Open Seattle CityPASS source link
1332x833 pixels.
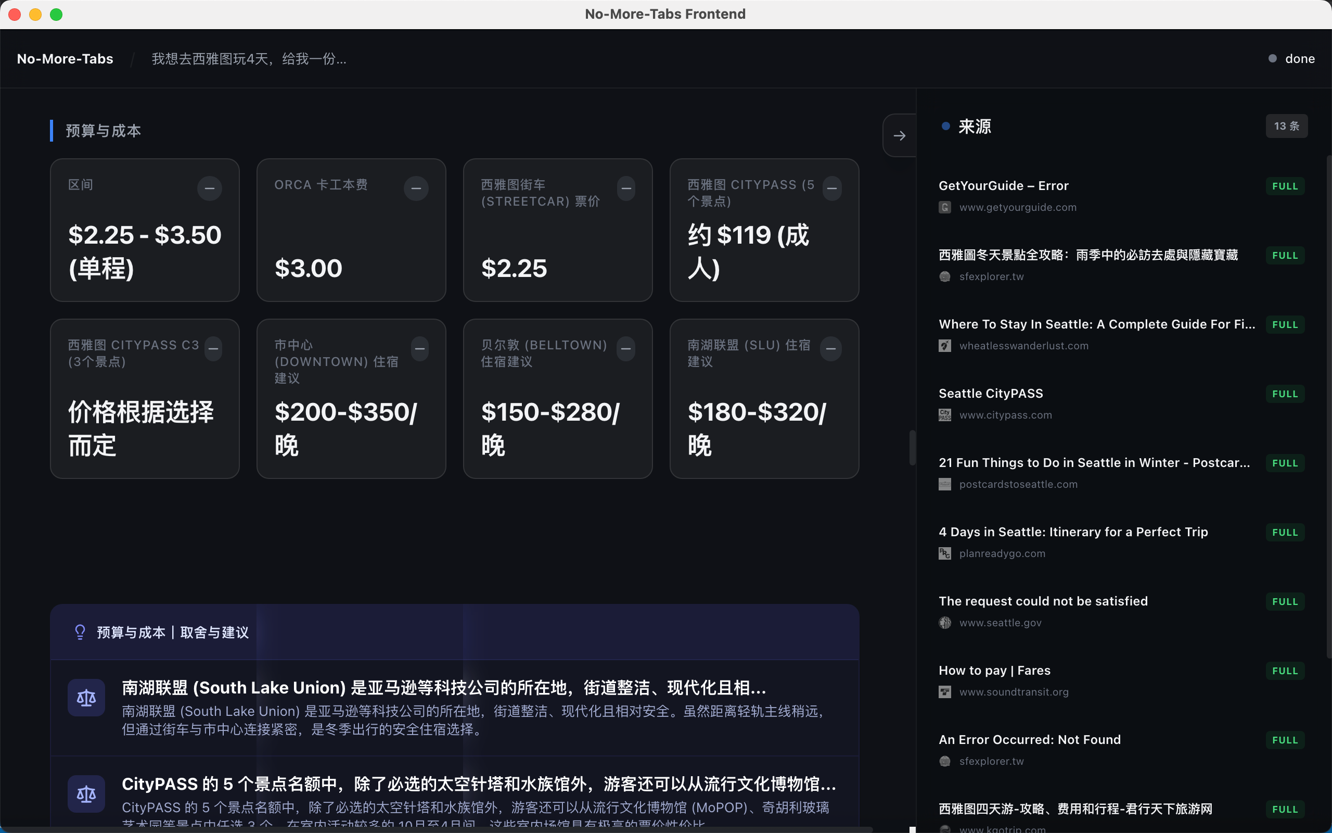click(990, 394)
